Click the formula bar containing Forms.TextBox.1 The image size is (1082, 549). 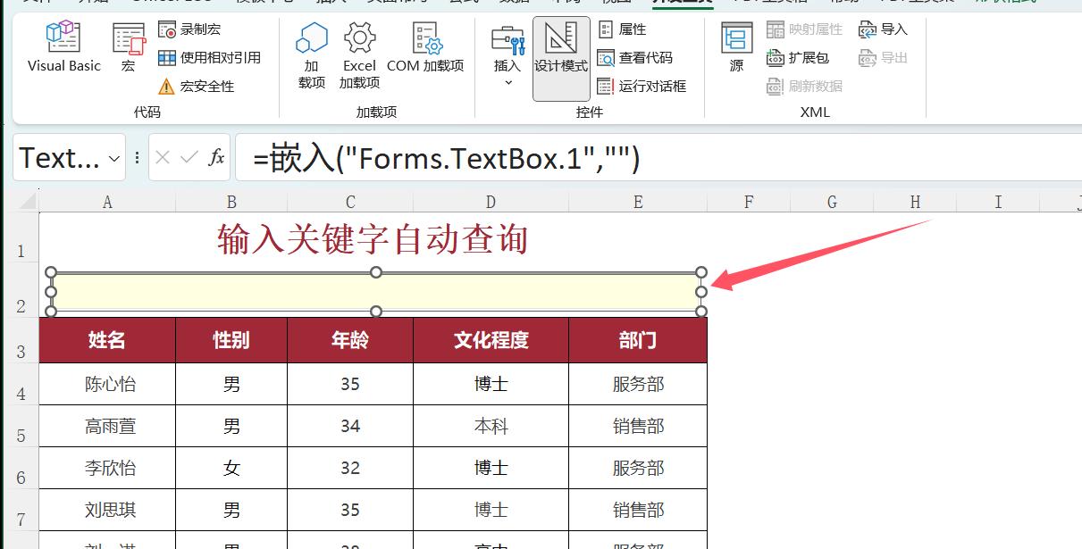tap(658, 158)
